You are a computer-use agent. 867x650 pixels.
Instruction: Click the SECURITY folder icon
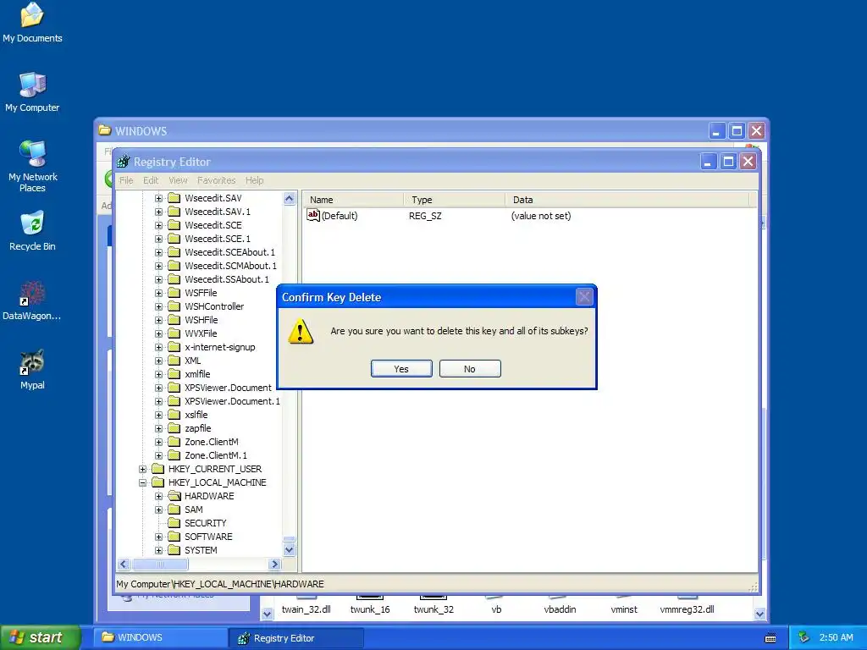[174, 523]
